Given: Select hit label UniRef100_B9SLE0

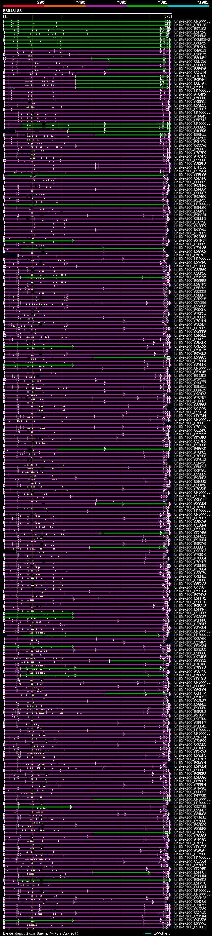Looking at the screenshot, I should (190, 160).
